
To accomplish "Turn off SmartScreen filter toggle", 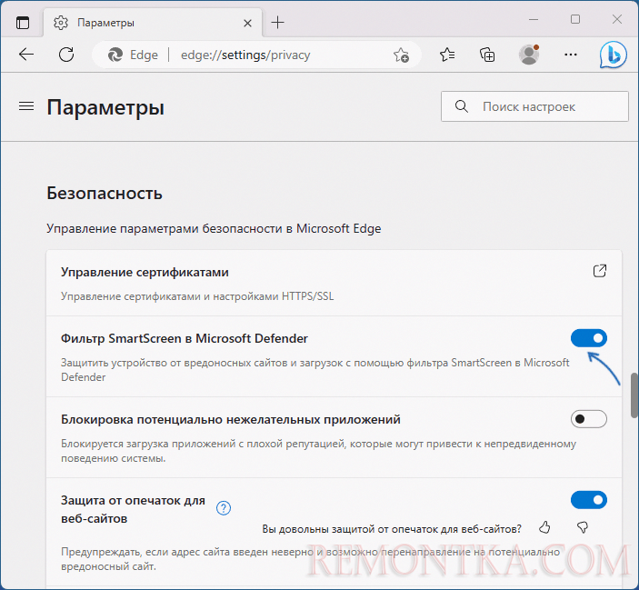I will (589, 338).
